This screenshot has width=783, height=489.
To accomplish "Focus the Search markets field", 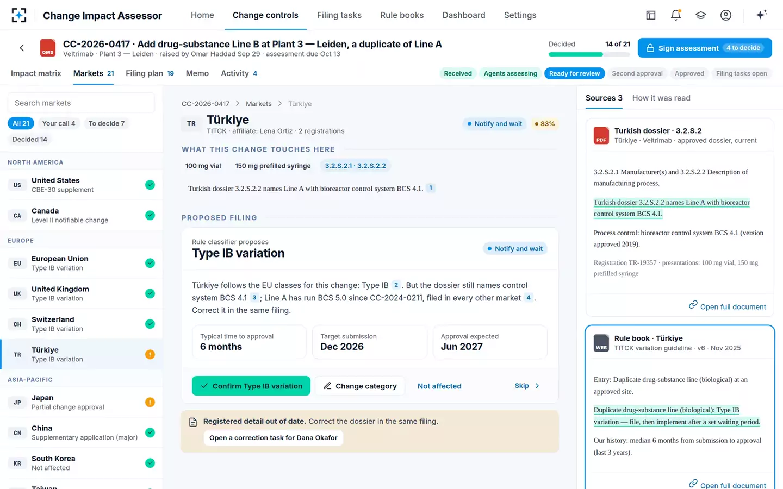I will (81, 103).
